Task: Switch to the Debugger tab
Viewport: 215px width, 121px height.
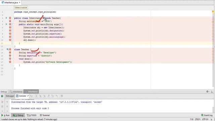Action: 10,96
